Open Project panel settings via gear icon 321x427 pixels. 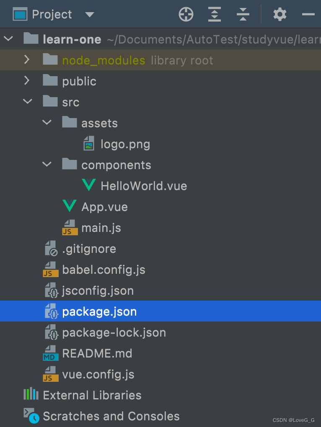point(280,14)
